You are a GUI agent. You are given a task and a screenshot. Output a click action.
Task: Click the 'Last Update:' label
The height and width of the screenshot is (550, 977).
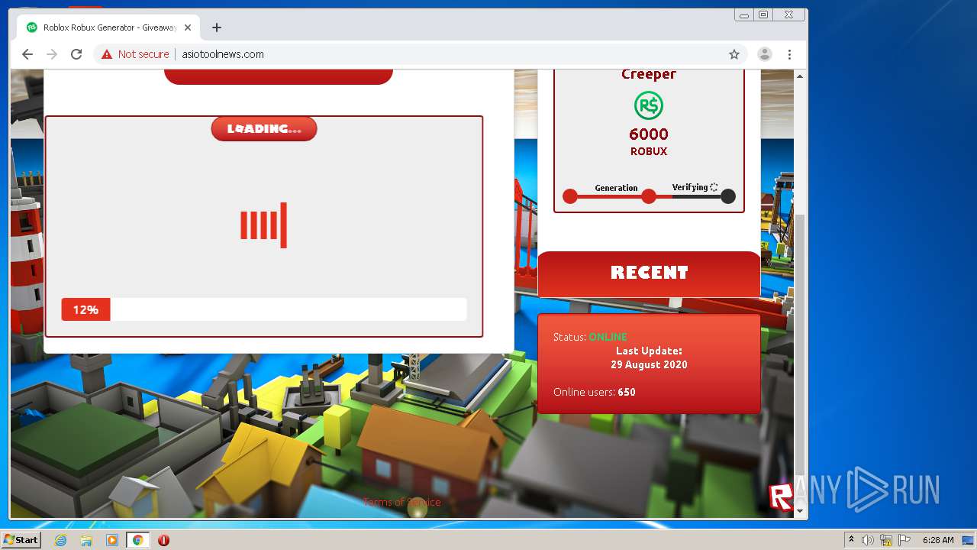click(649, 351)
